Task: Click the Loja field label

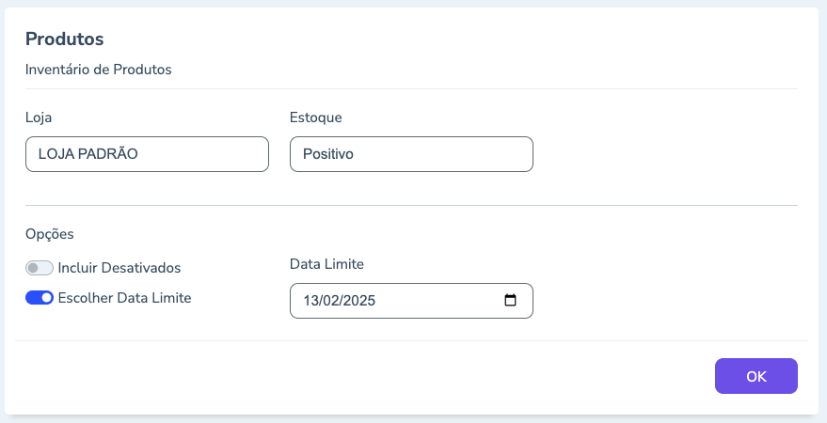Action: (x=39, y=117)
